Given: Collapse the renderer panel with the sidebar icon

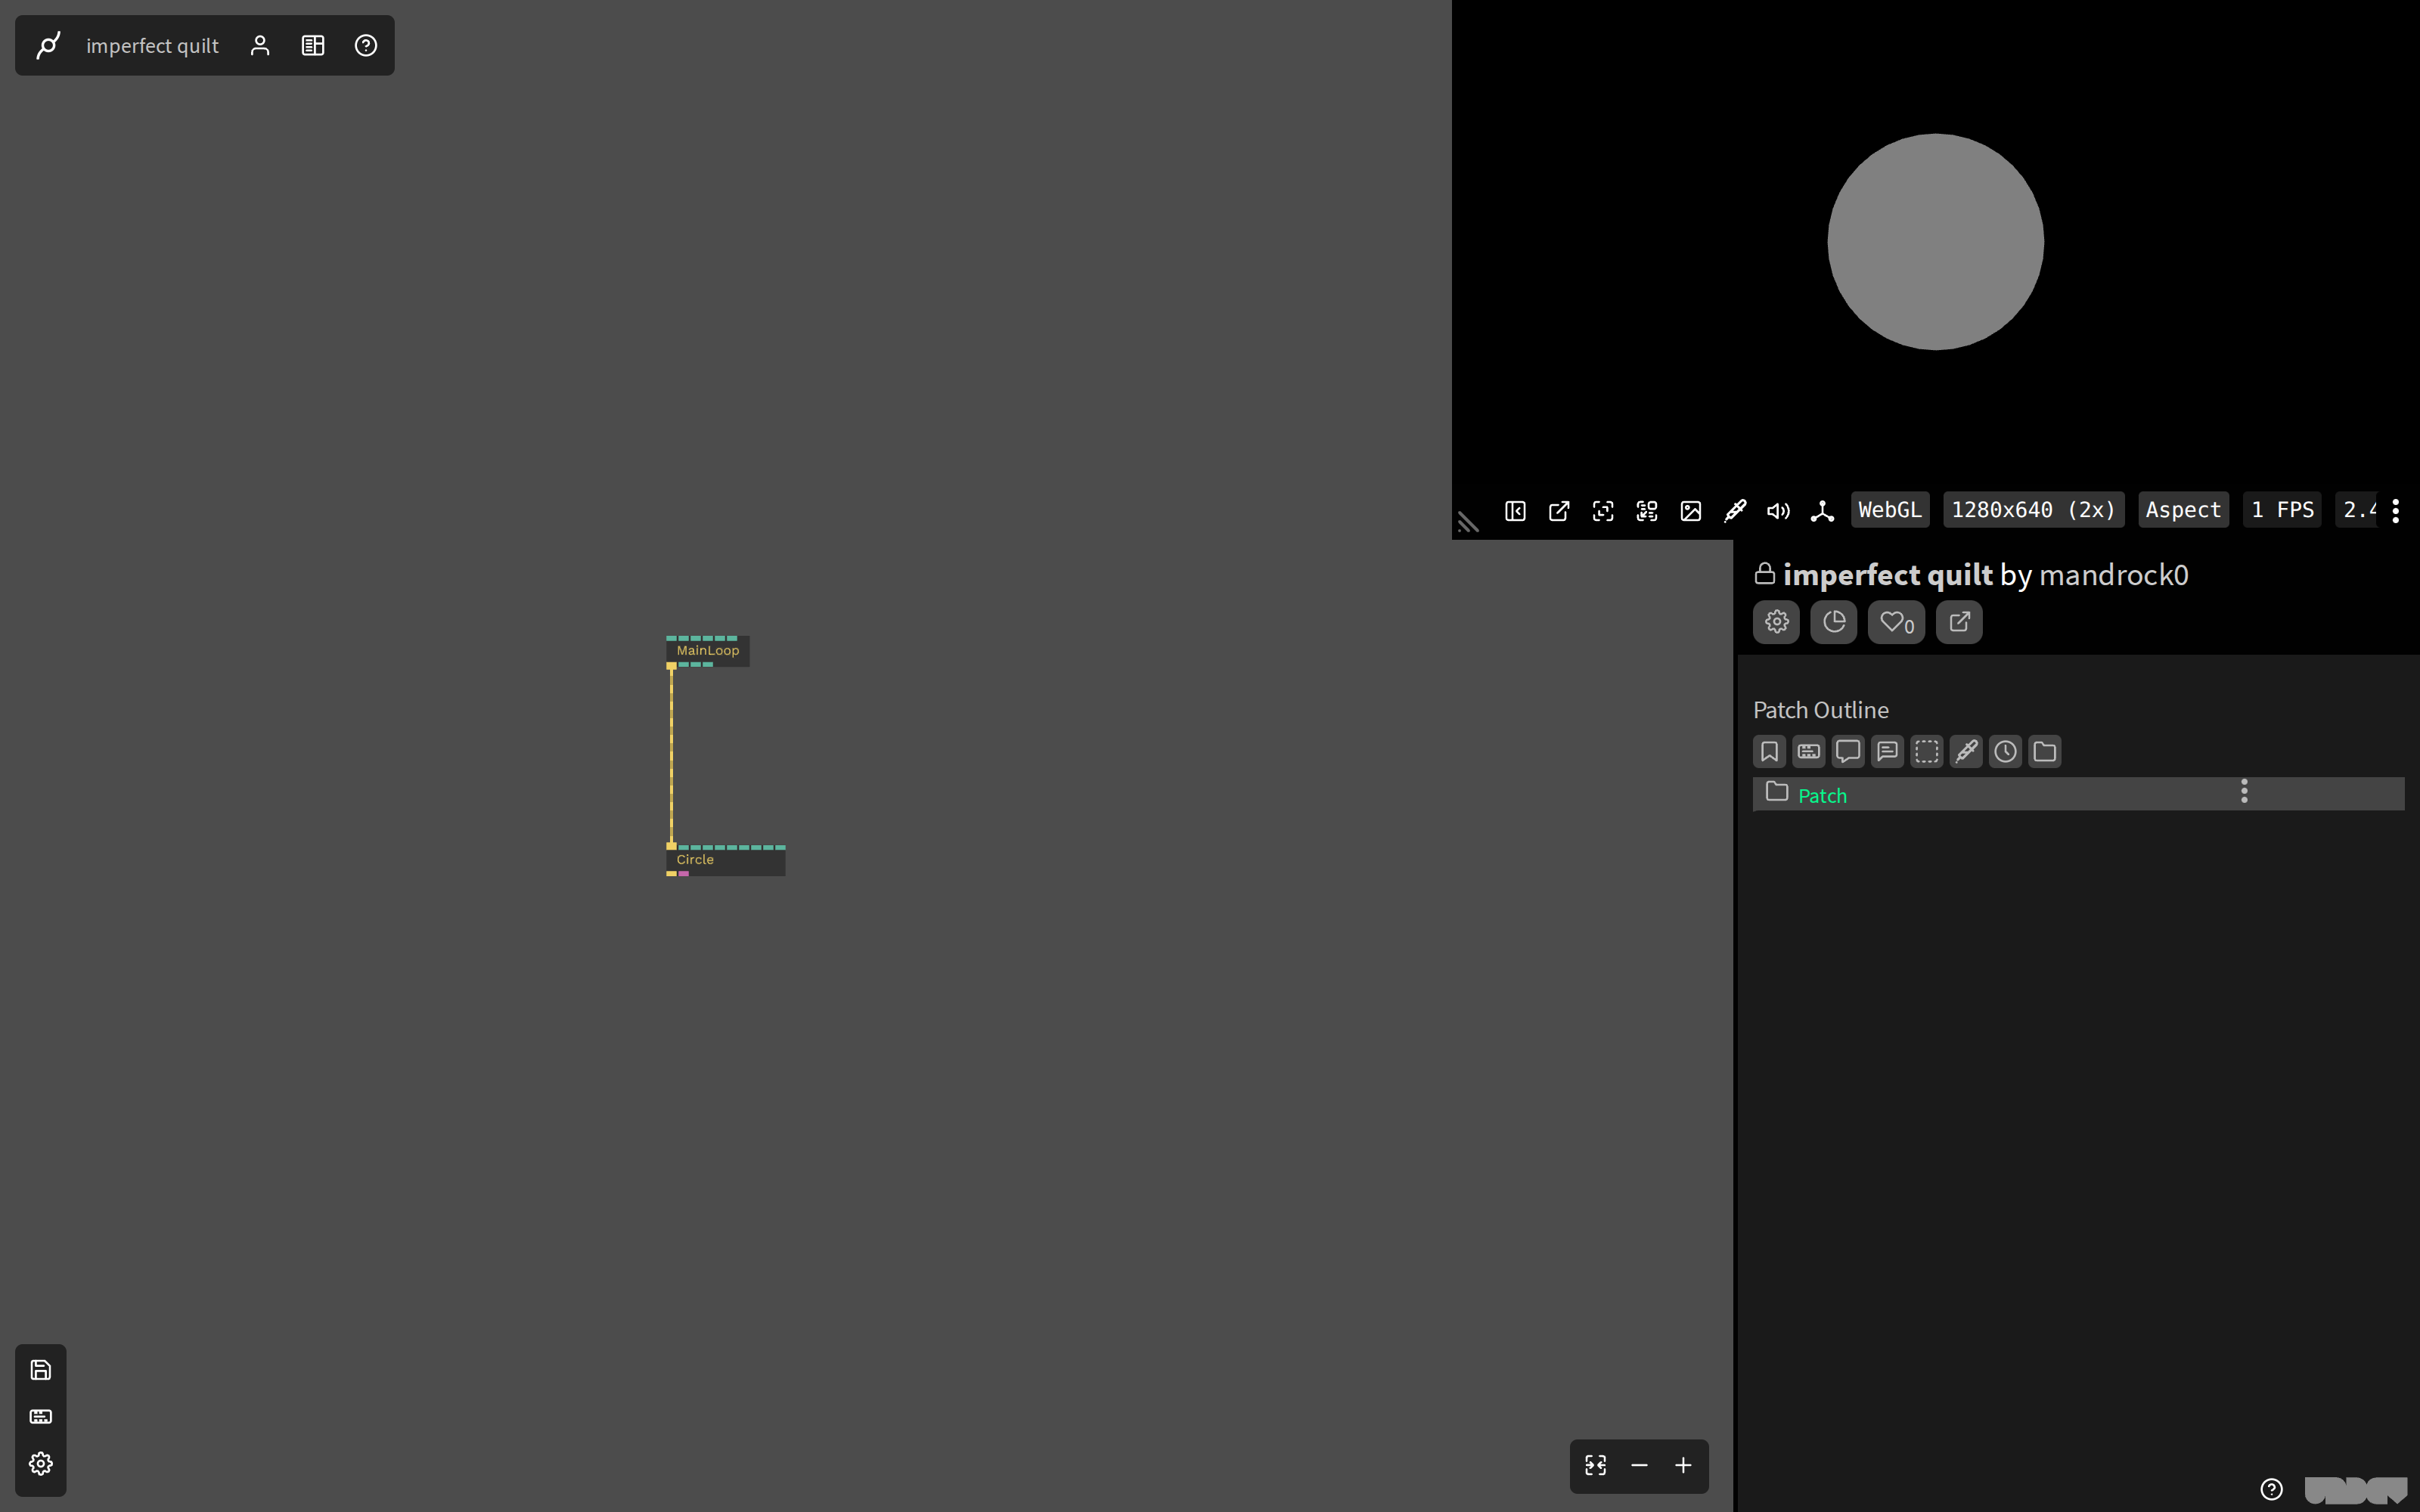Looking at the screenshot, I should [1515, 511].
